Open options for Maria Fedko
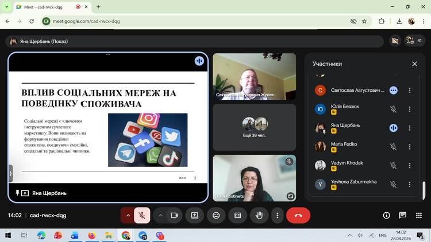Screen dimensions: 431x242 point(410,147)
